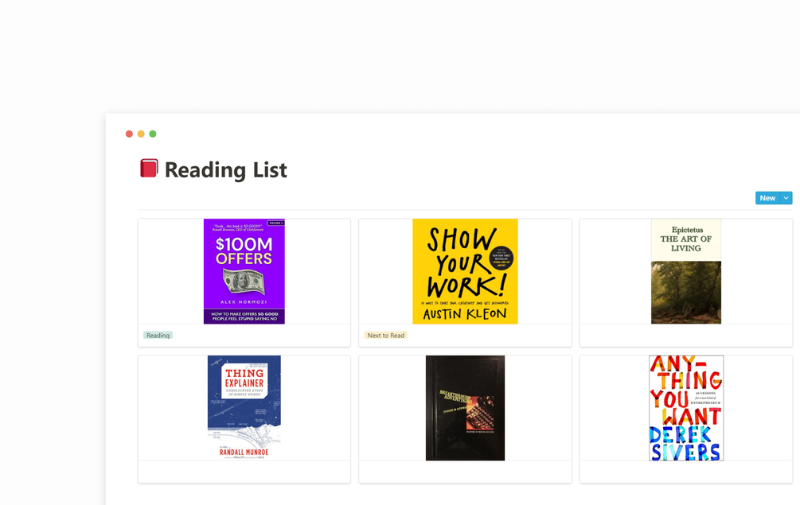The width and height of the screenshot is (800, 505).
Task: Open the Thing Explainer book cover
Action: point(244,407)
